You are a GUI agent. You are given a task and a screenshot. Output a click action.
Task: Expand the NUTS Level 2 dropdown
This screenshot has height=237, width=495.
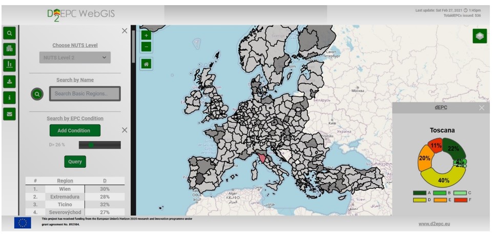[75, 57]
